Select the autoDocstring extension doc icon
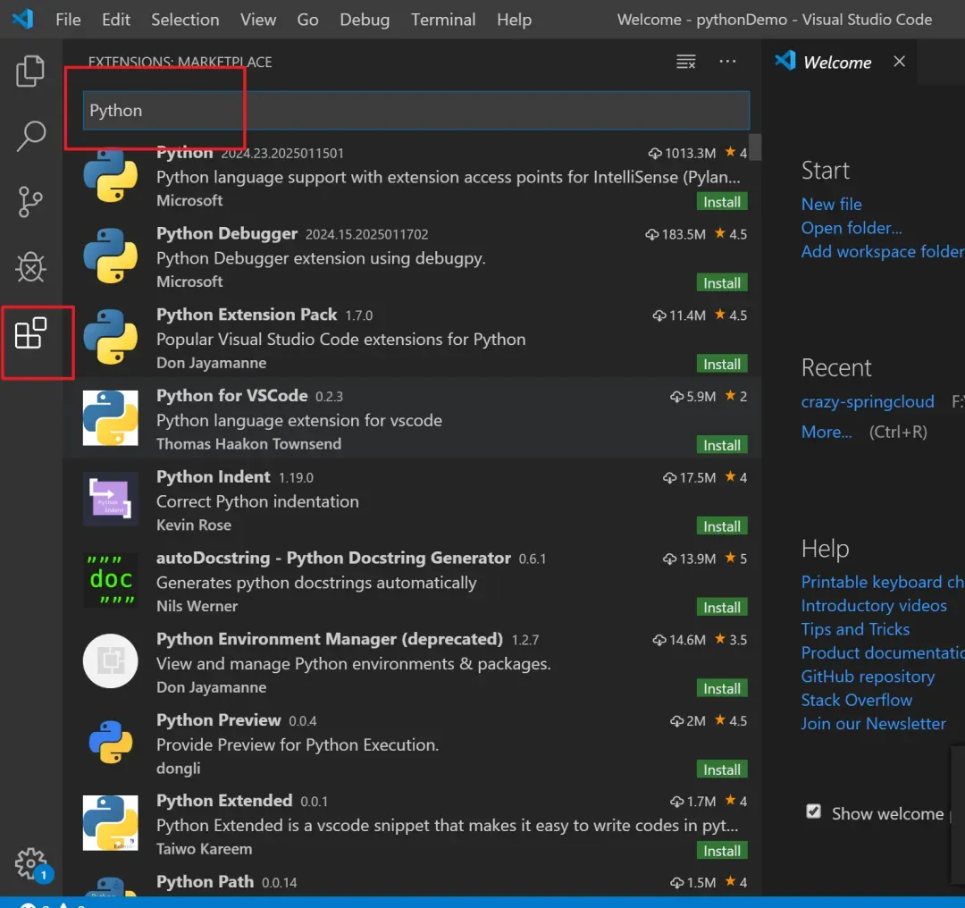This screenshot has height=908, width=965. (111, 580)
